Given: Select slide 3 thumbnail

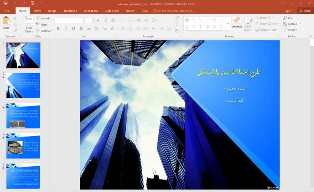Looking at the screenshot, I should 23,116.
